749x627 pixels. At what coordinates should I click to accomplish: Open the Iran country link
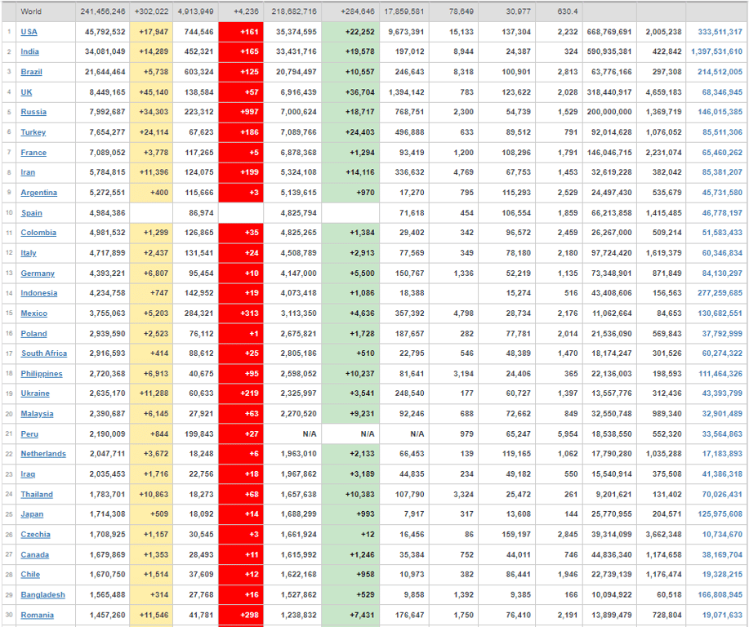(x=28, y=172)
